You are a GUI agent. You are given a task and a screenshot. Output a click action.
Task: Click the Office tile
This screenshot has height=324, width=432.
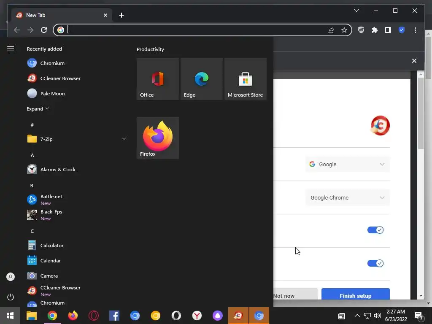[x=158, y=79]
